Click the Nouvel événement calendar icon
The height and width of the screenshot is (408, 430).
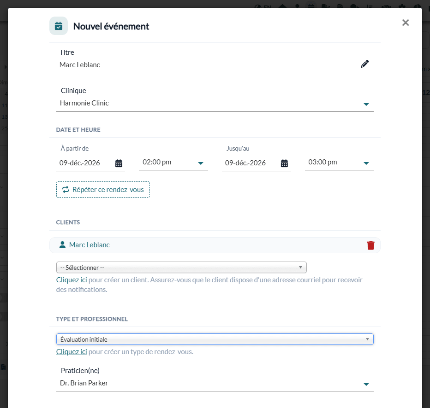(x=59, y=26)
